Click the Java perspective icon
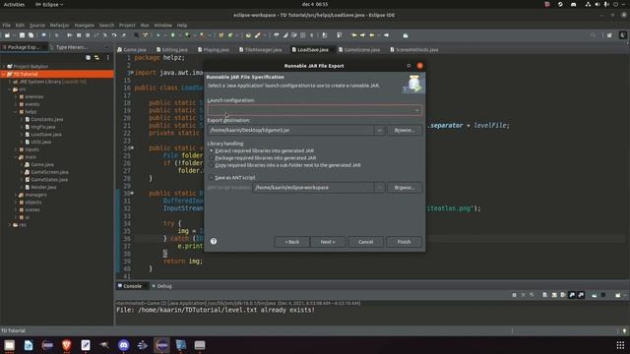This screenshot has height=354, width=630. click(623, 35)
